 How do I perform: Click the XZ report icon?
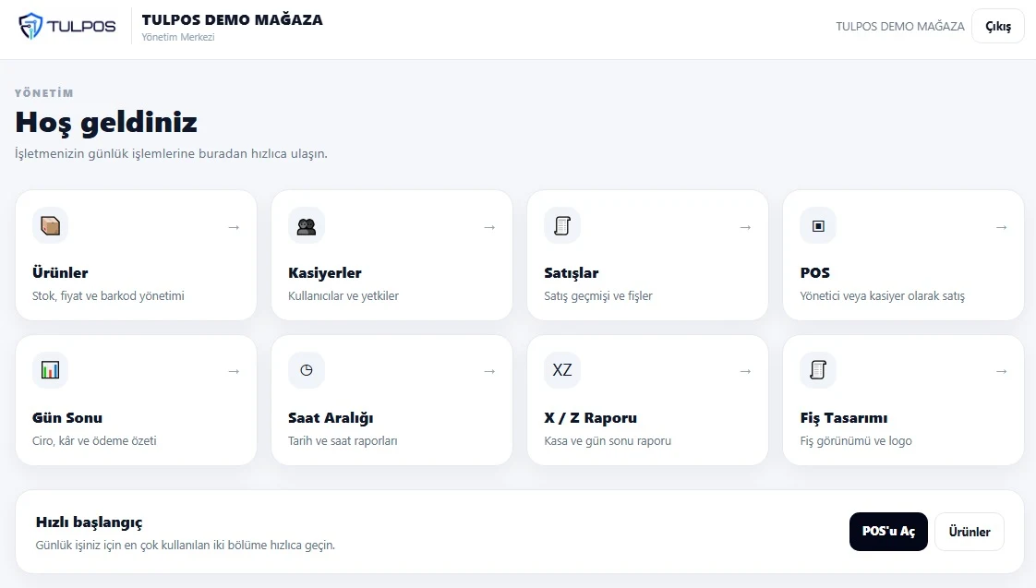[562, 370]
